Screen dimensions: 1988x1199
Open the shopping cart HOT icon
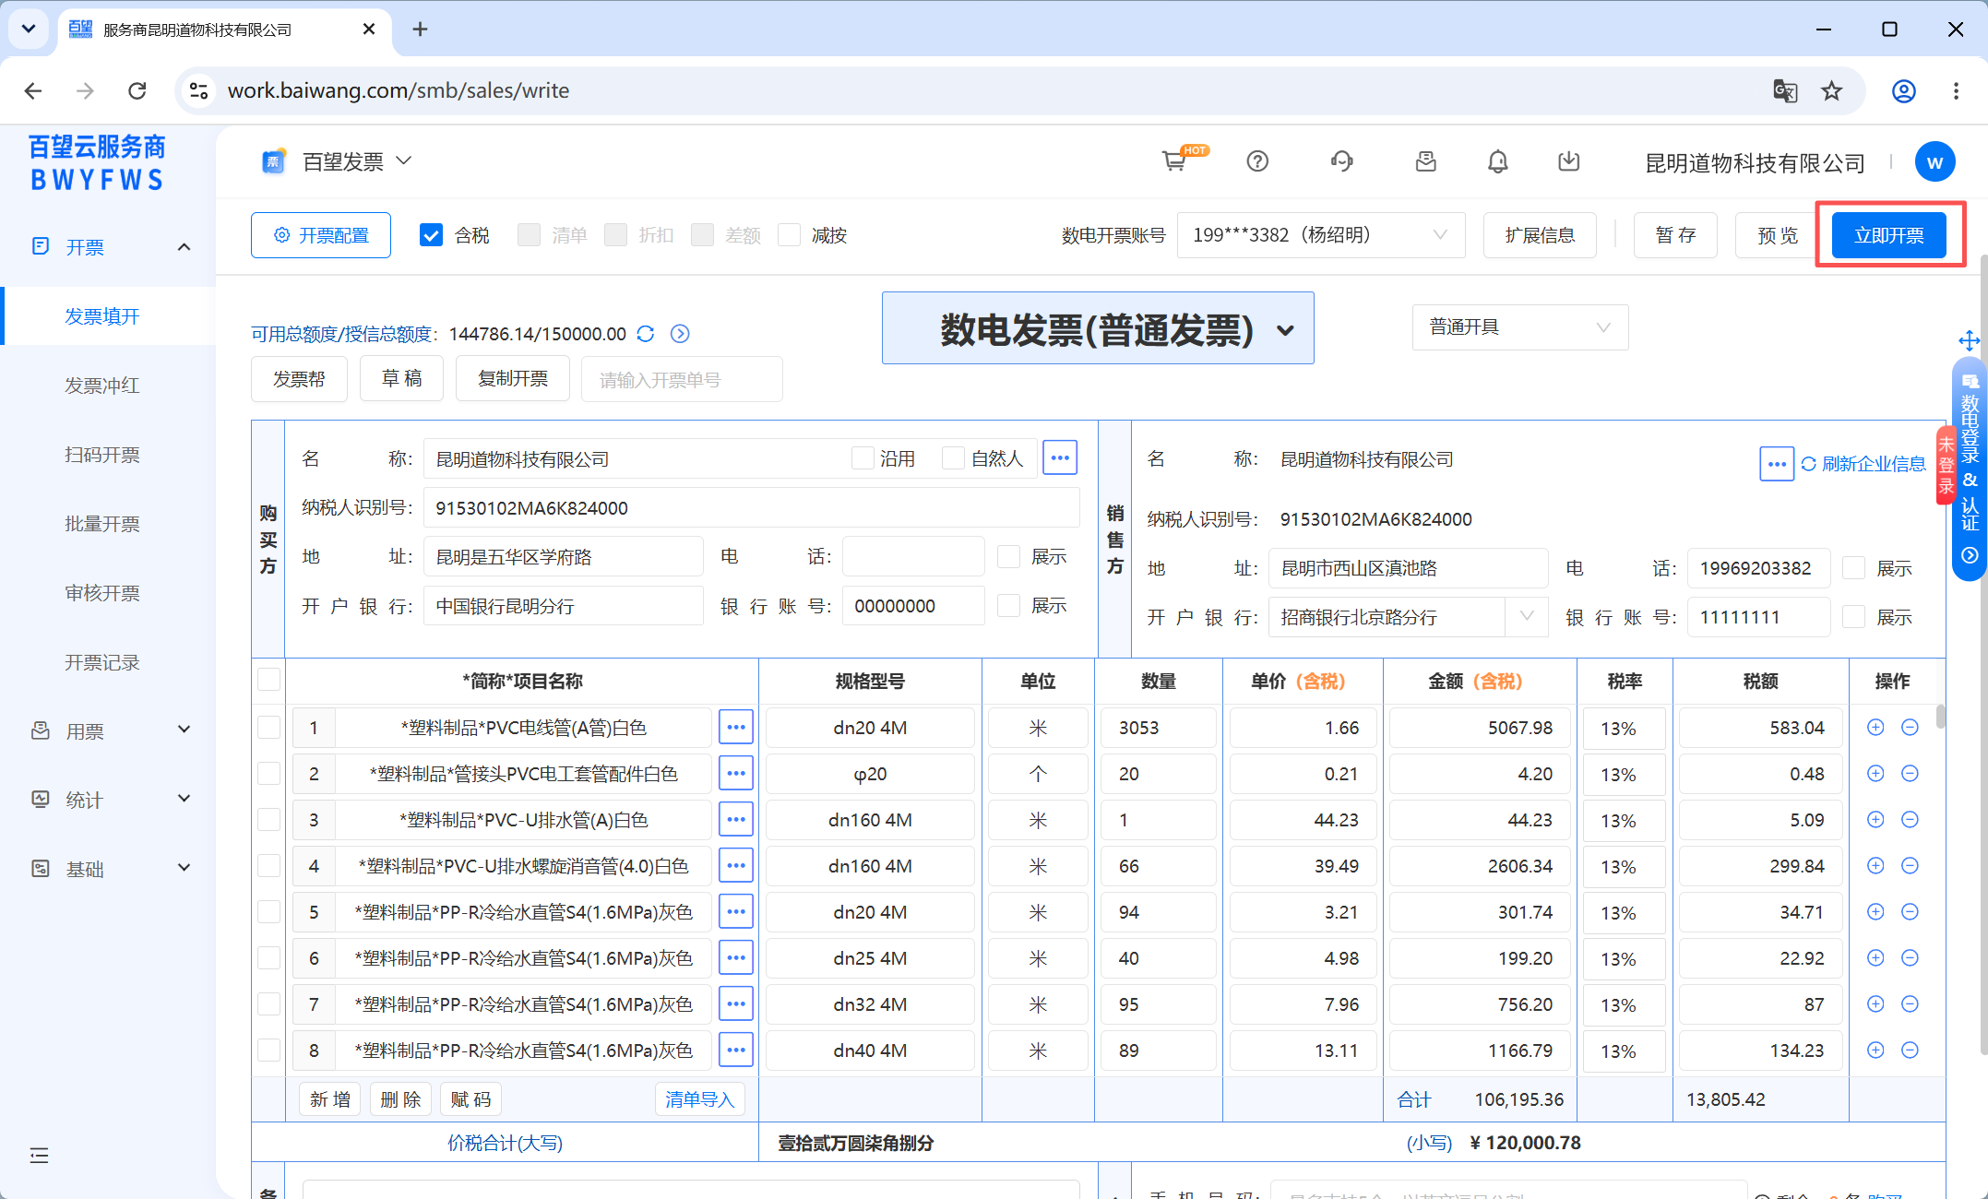tap(1175, 161)
